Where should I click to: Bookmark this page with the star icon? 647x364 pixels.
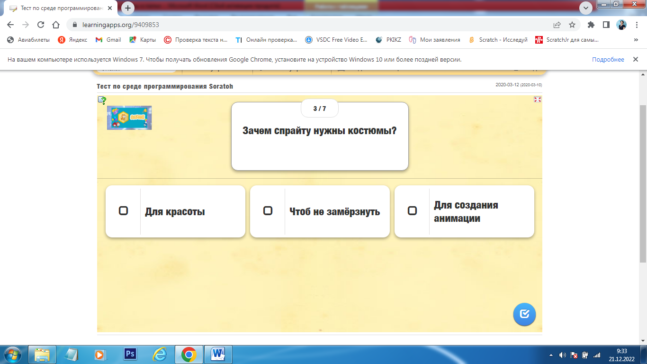pyautogui.click(x=572, y=25)
